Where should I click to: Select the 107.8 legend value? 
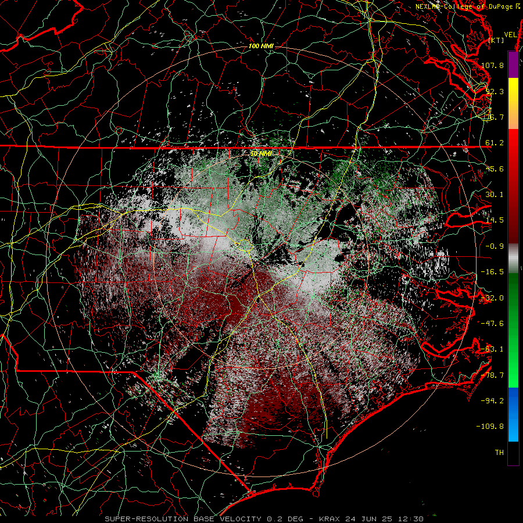pyautogui.click(x=492, y=65)
